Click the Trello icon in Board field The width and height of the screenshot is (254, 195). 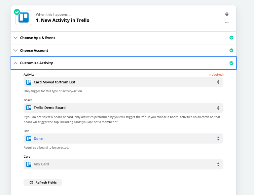[29, 108]
